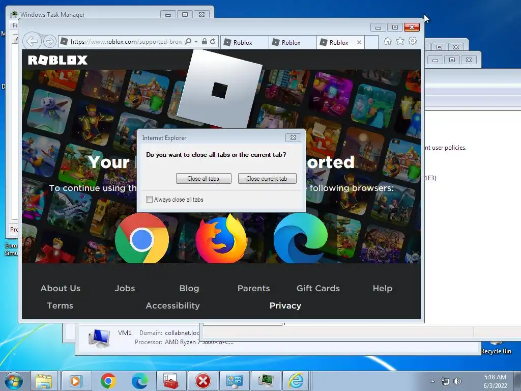Open the Privacy footer link

coord(285,305)
